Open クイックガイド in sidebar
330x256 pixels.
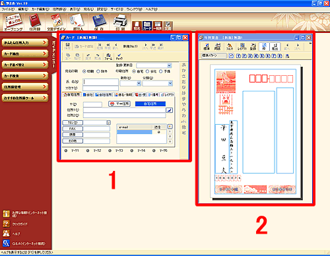15,224
